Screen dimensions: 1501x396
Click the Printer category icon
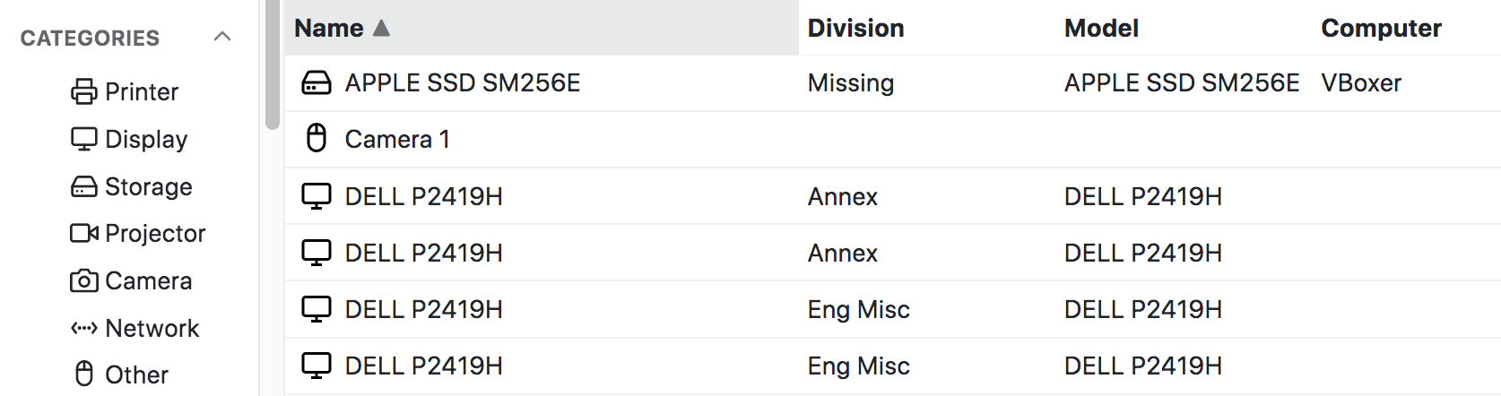coord(83,91)
